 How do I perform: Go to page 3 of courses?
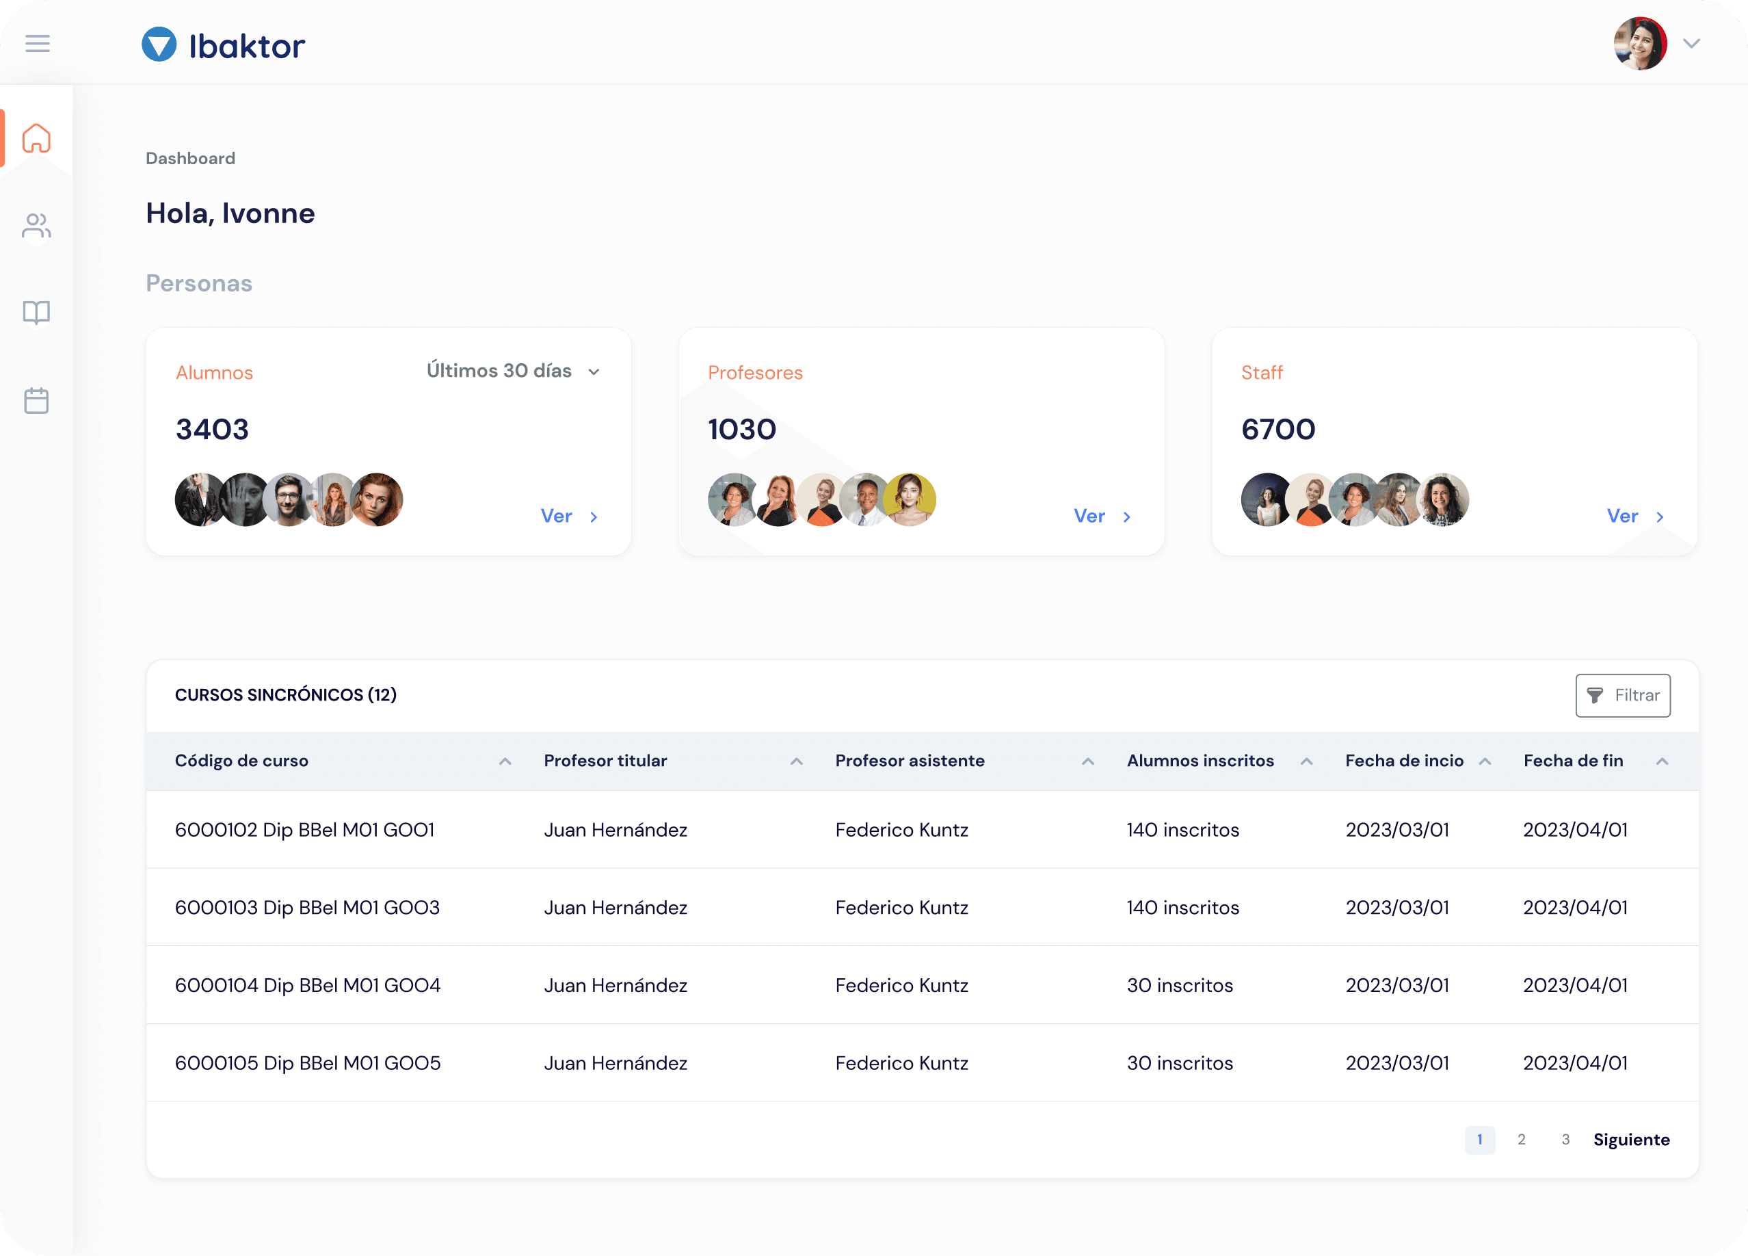(x=1565, y=1139)
